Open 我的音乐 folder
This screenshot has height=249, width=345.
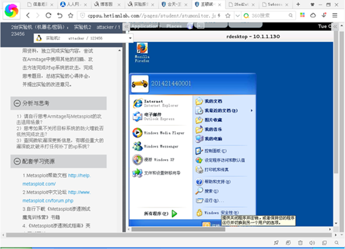[x=209, y=129]
